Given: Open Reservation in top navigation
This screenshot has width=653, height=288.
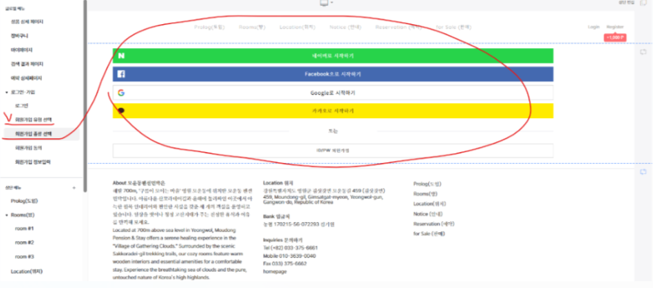Looking at the screenshot, I should [x=398, y=27].
